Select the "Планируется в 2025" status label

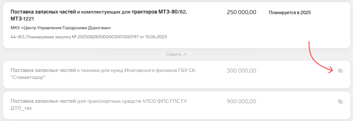[290, 13]
